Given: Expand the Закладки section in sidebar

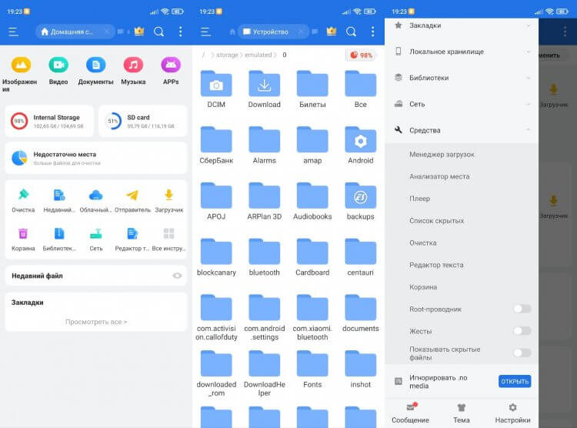Looking at the screenshot, I should click(462, 25).
